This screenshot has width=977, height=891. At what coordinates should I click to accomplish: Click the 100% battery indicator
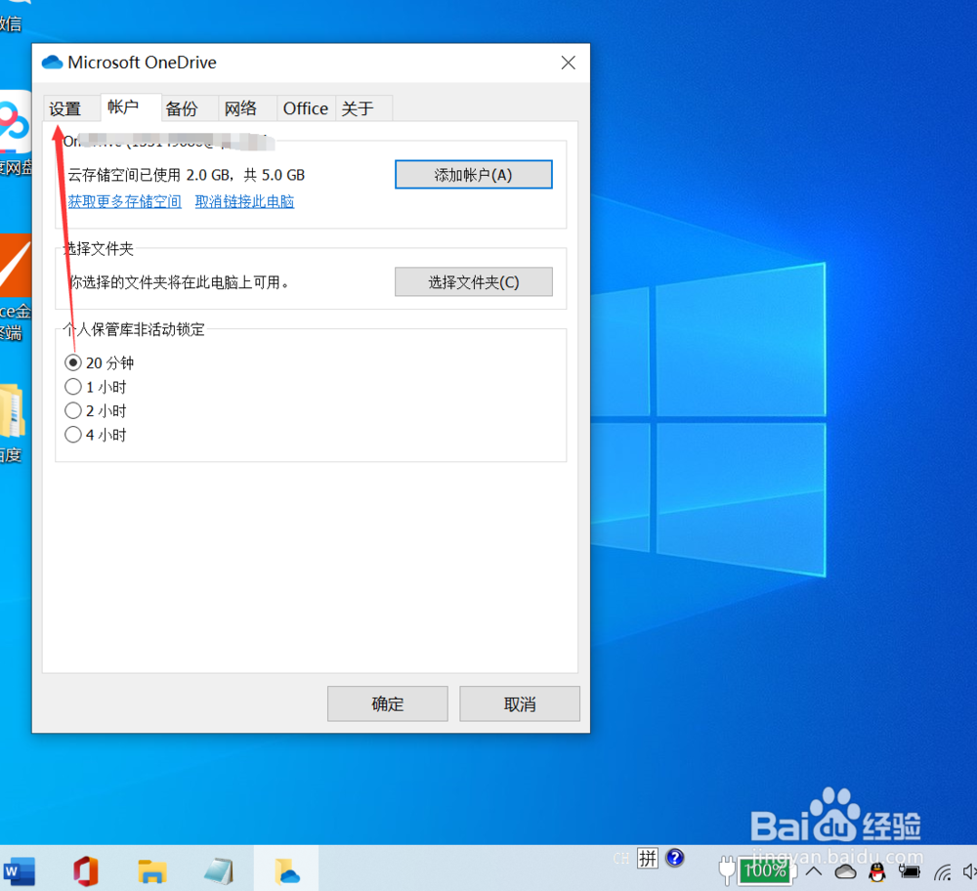point(765,870)
